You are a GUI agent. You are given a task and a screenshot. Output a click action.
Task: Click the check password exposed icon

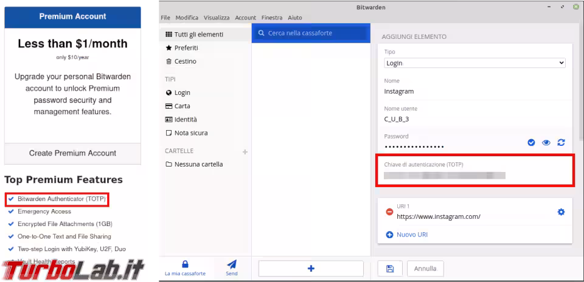(x=531, y=142)
